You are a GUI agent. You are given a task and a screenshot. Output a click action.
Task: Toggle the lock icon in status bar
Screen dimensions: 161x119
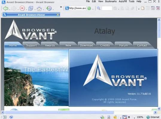115,117
